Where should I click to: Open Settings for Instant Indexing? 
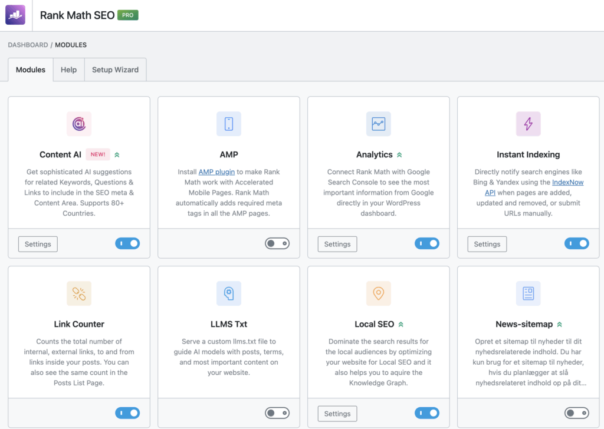[x=487, y=244]
